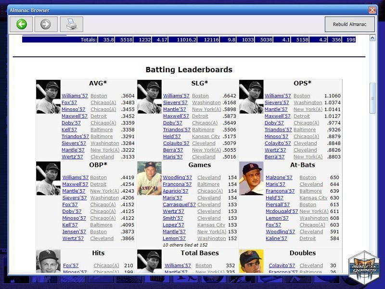Click the green back arrow button
The image size is (385, 289).
22,24
